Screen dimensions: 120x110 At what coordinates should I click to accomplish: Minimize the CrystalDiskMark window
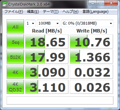click(93, 3)
